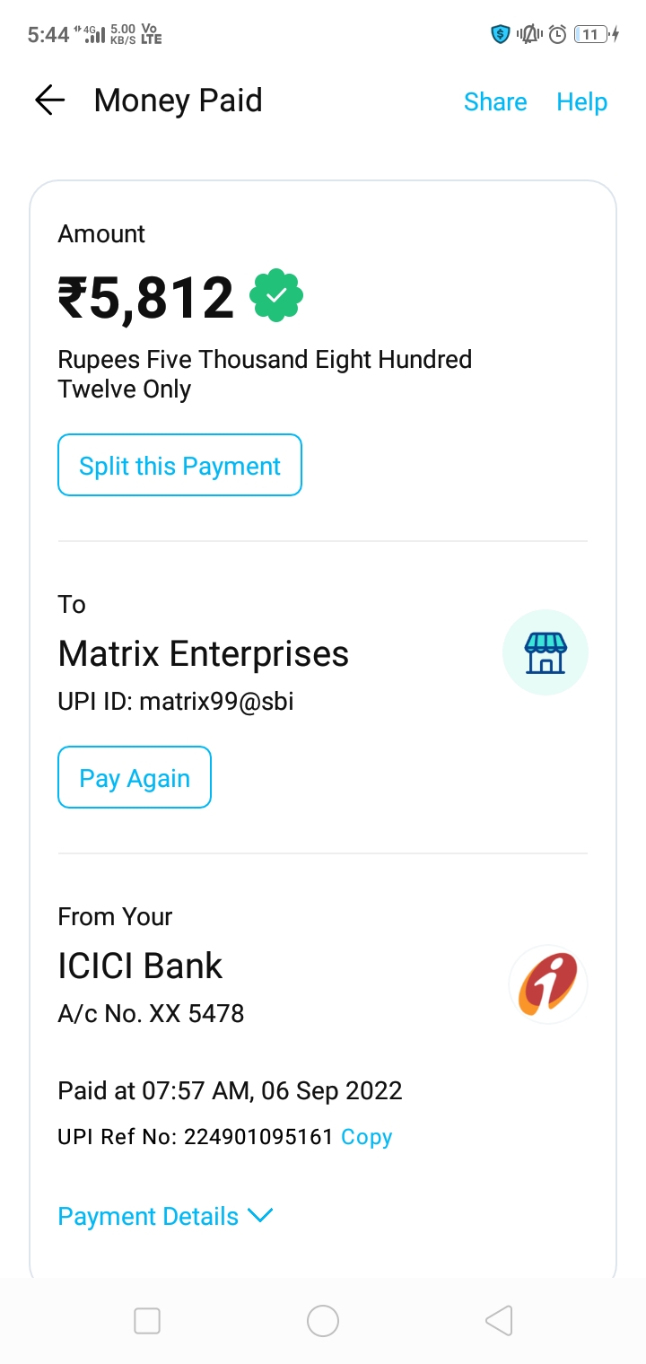Open the Share option
Screen dimensions: 646x1364
(x=494, y=102)
